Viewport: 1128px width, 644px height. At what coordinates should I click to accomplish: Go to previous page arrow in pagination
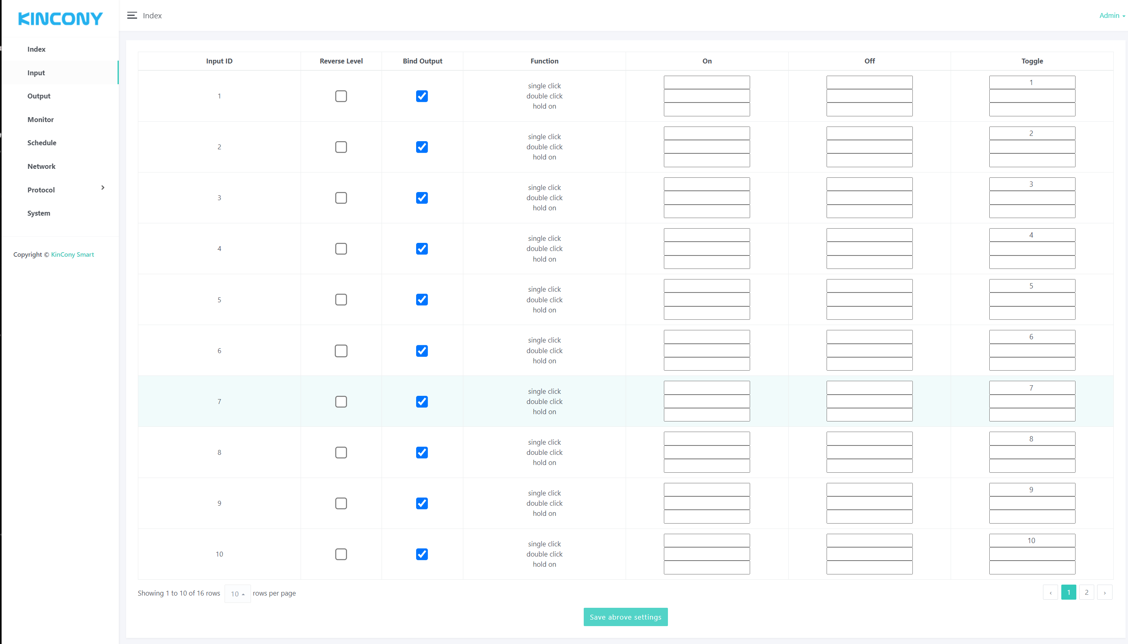pyautogui.click(x=1050, y=593)
